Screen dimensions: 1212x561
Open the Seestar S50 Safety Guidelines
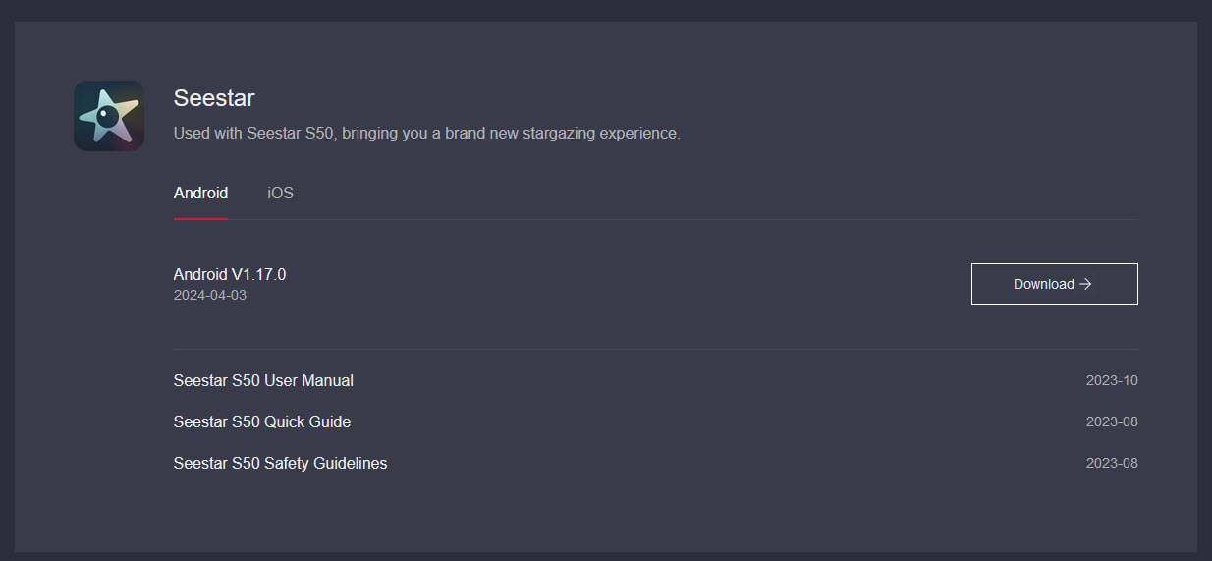tap(280, 463)
